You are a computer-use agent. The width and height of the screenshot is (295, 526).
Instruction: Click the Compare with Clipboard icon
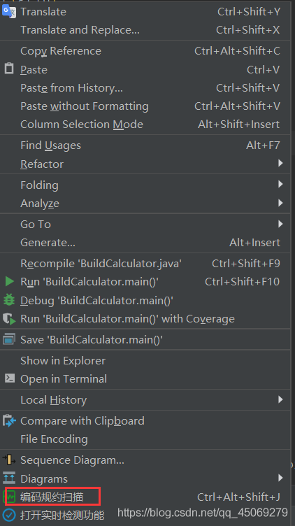[x=9, y=420]
